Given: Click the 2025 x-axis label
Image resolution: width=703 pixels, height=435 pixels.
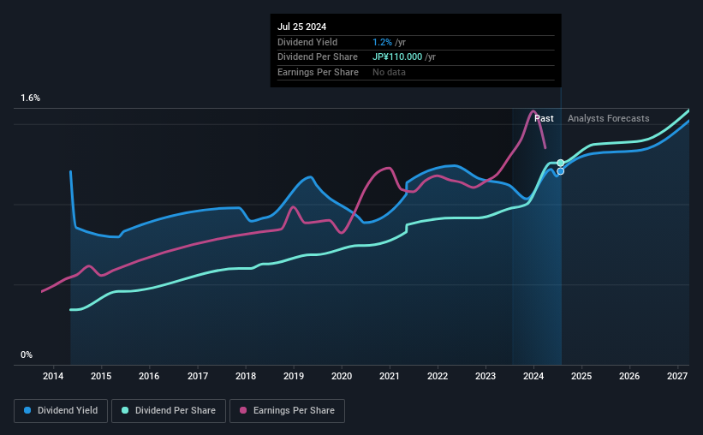Looking at the screenshot, I should [x=581, y=376].
